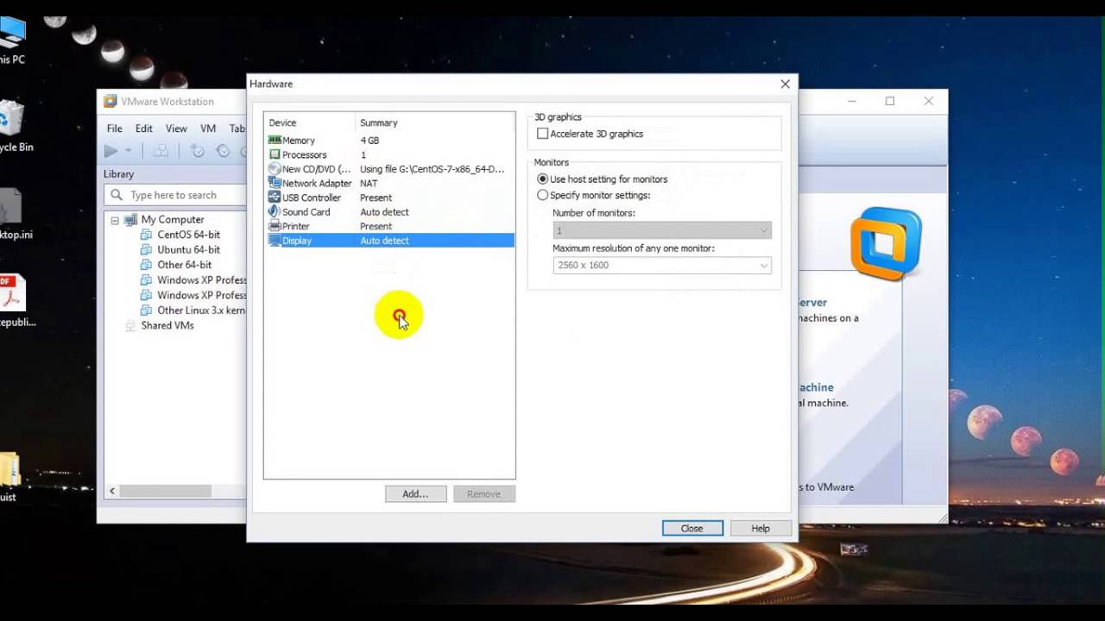Select the Network Adapter device icon
This screenshot has height=621, width=1105.
coord(275,183)
